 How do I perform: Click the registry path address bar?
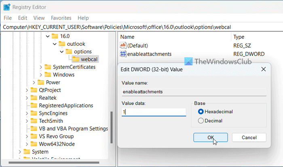142,27
